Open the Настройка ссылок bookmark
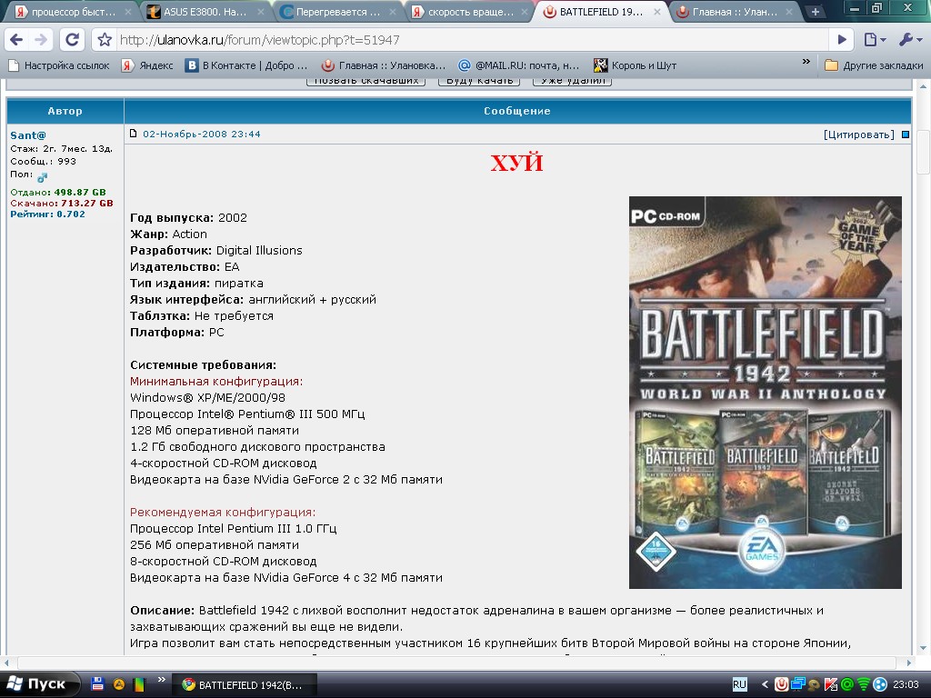 pos(59,65)
